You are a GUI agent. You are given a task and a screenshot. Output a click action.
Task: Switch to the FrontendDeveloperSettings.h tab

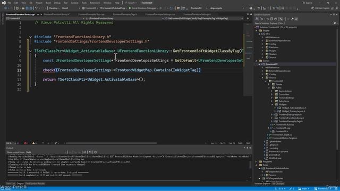coord(197,14)
